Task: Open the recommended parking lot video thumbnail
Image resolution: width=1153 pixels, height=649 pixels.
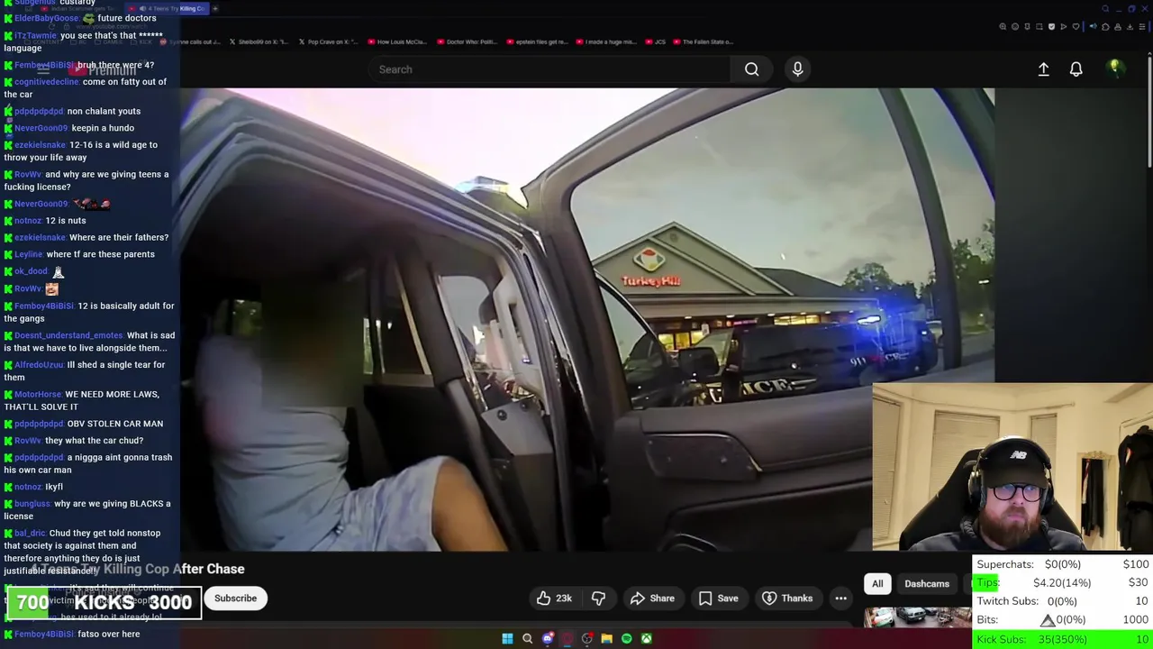Action: pyautogui.click(x=918, y=617)
